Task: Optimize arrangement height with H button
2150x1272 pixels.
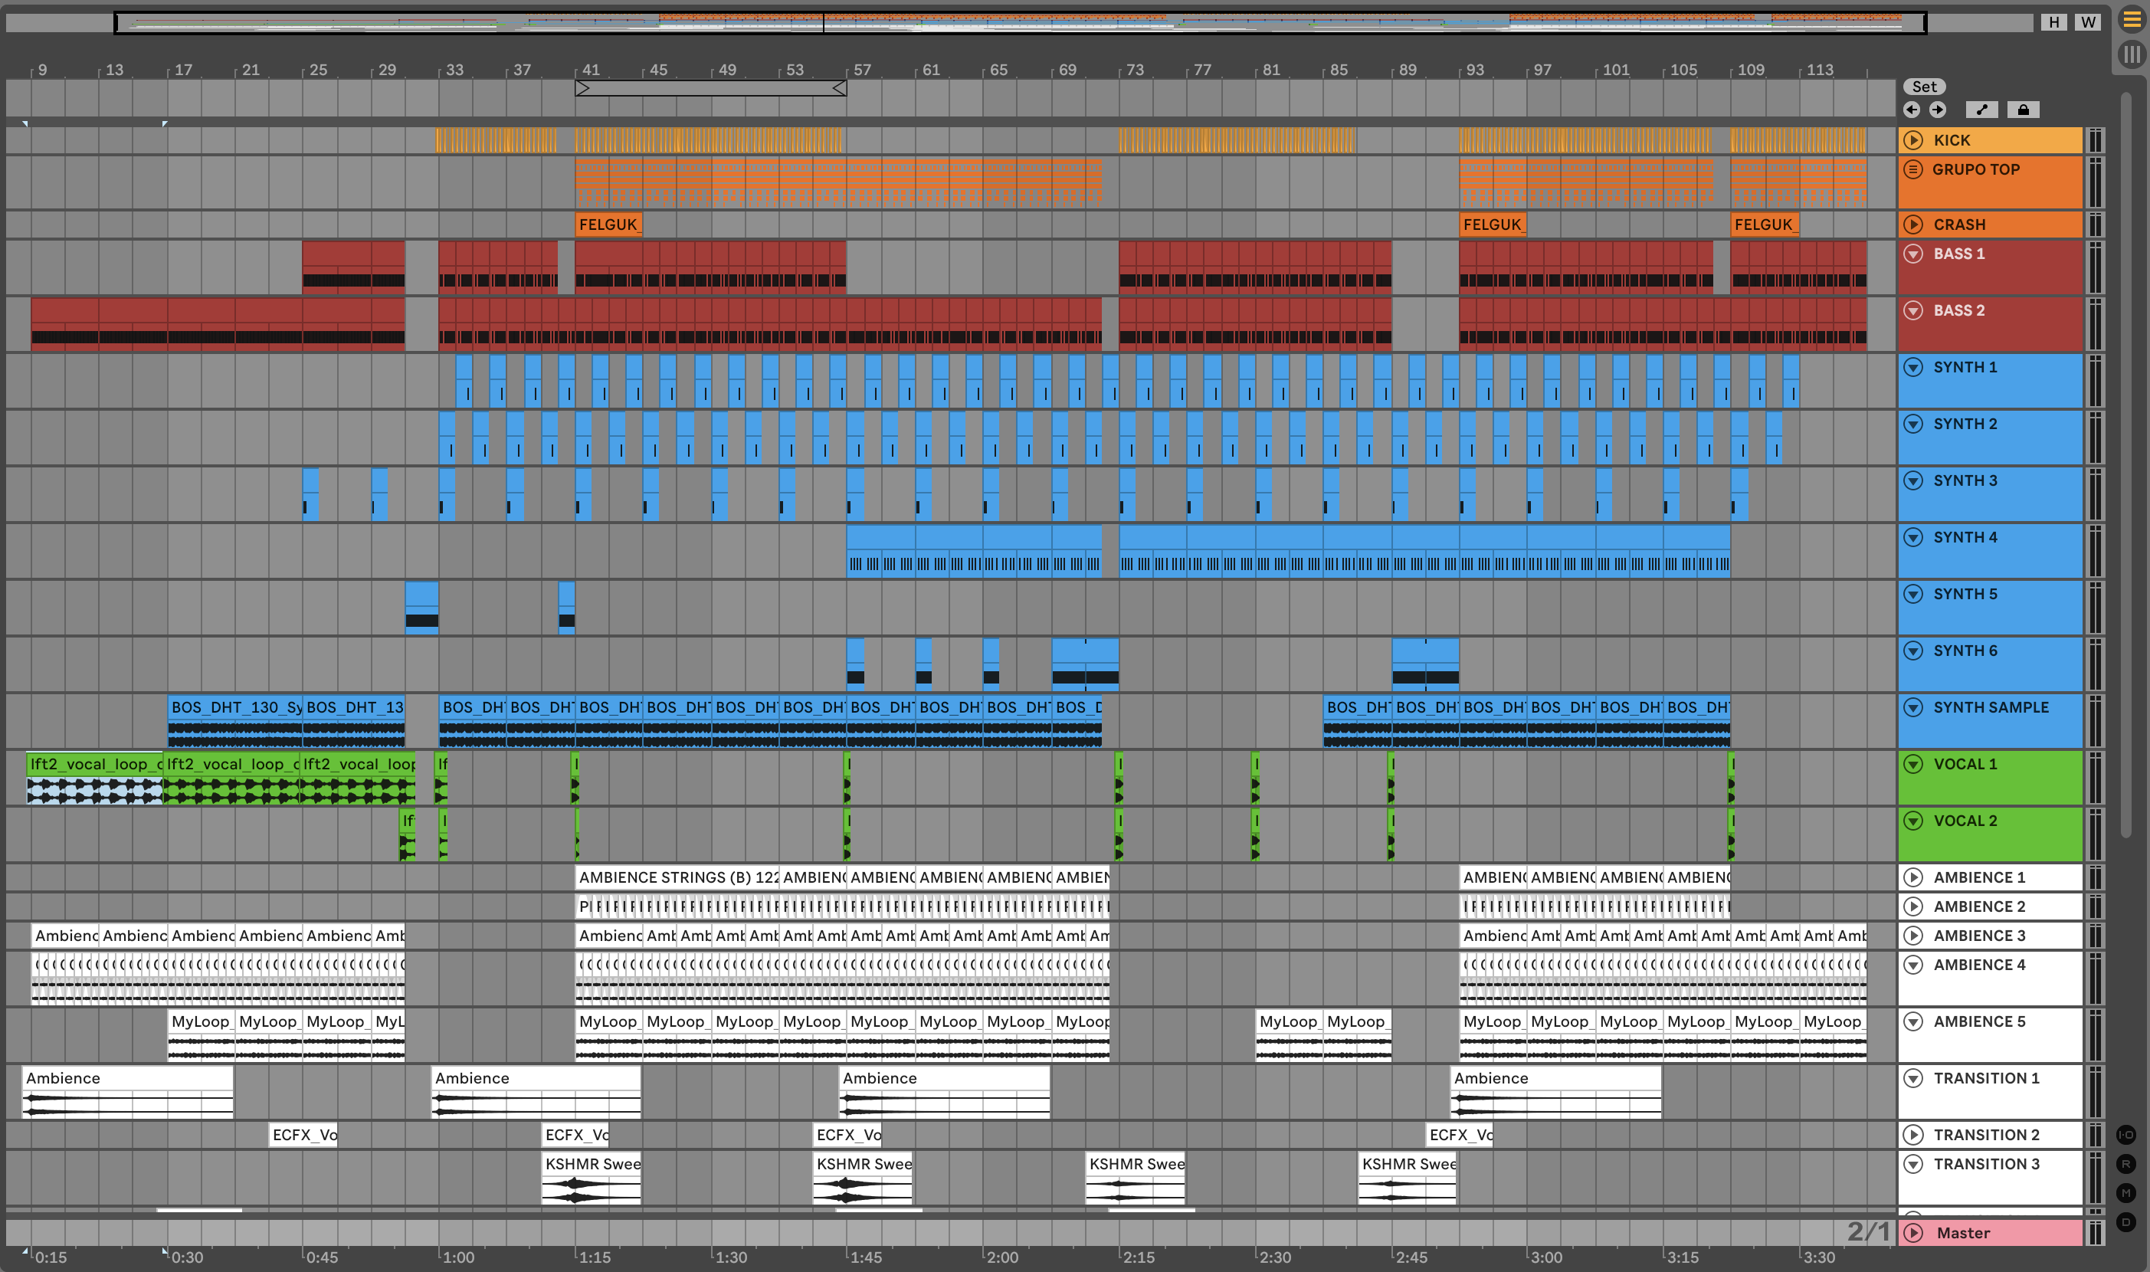Action: click(2054, 22)
